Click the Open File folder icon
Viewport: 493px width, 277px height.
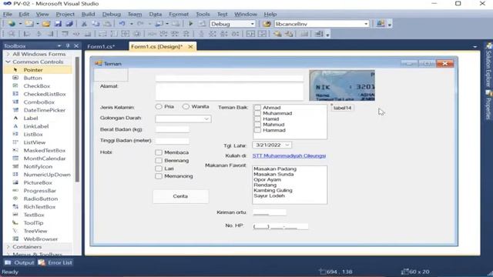coord(46,24)
